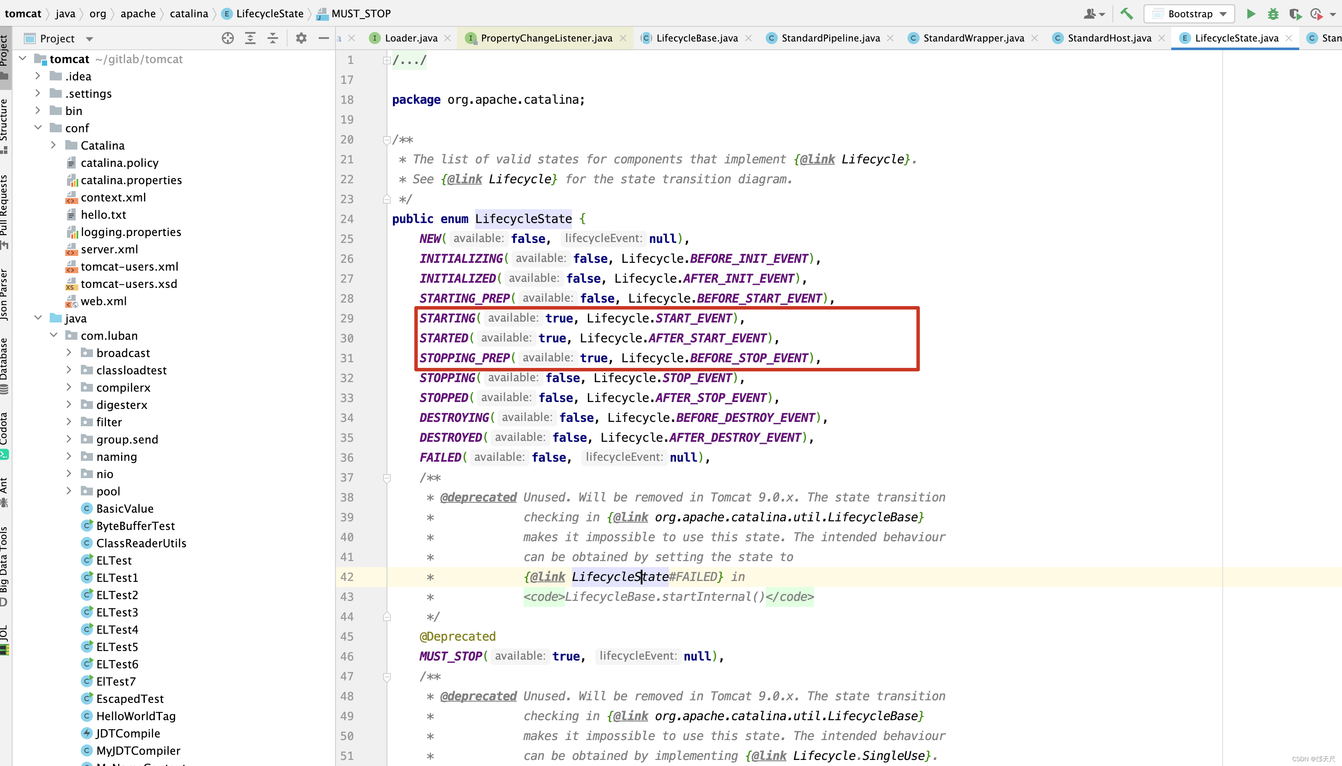Select web.xml in conf folder
This screenshot has height=766, width=1342.
click(103, 301)
